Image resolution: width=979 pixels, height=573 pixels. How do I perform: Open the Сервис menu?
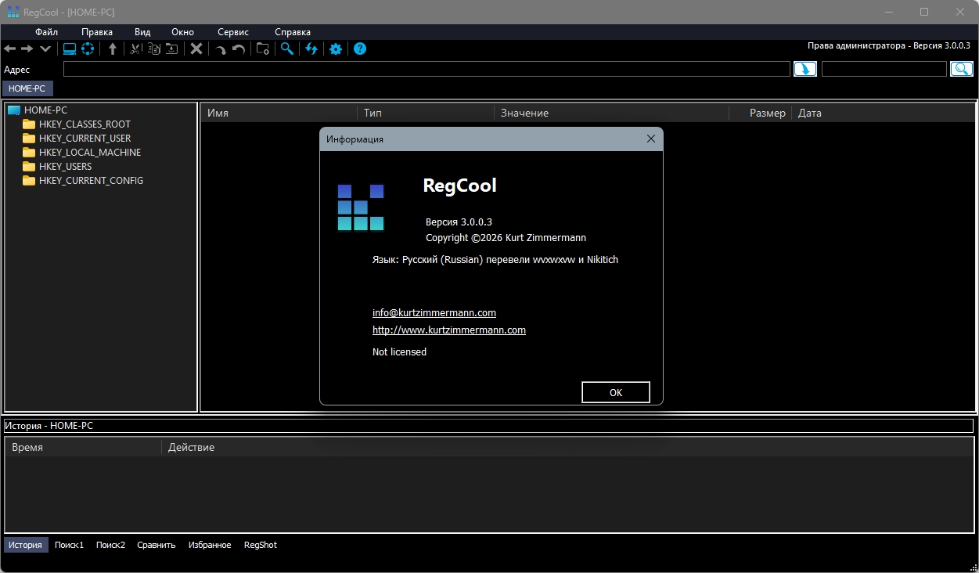tap(233, 32)
